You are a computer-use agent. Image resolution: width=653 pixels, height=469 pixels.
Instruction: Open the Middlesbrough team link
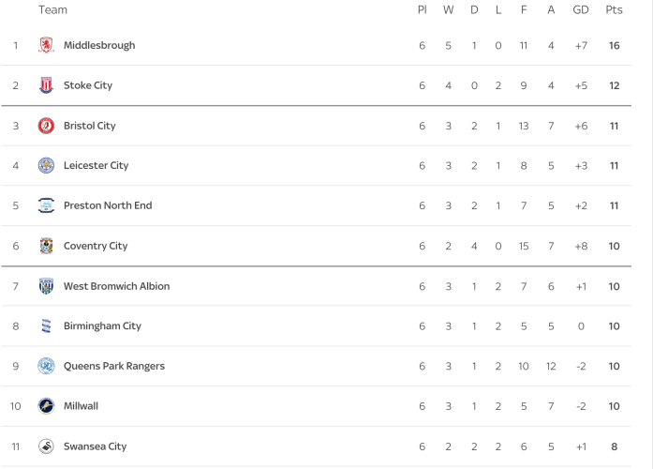pyautogui.click(x=99, y=45)
